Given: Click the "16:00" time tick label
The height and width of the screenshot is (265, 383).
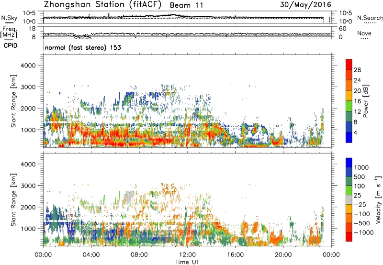Looking at the screenshot, I should click(x=235, y=255).
